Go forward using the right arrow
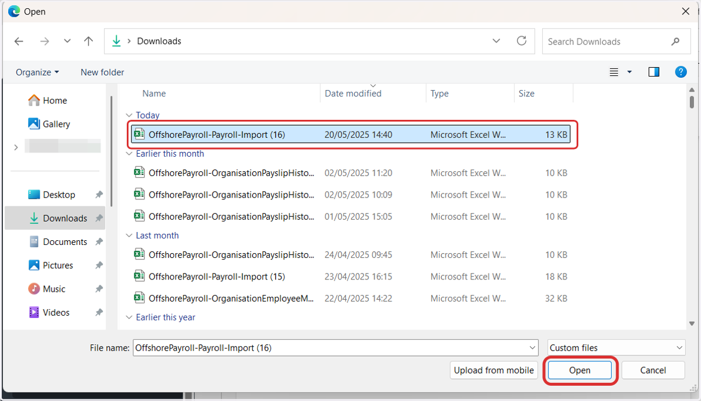Viewport: 701px width, 401px height. click(x=44, y=42)
